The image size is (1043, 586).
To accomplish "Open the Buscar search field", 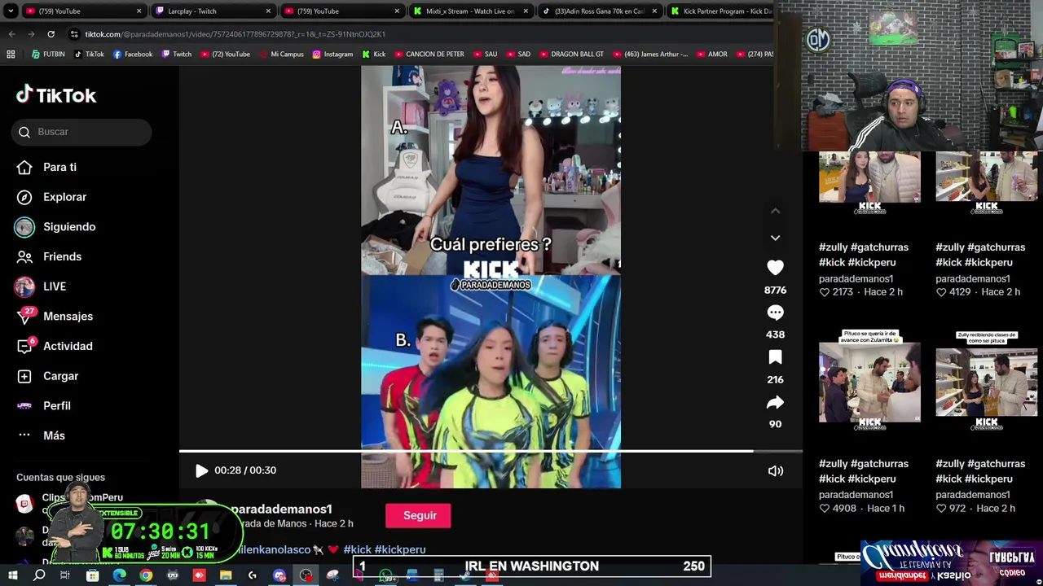I will [81, 132].
